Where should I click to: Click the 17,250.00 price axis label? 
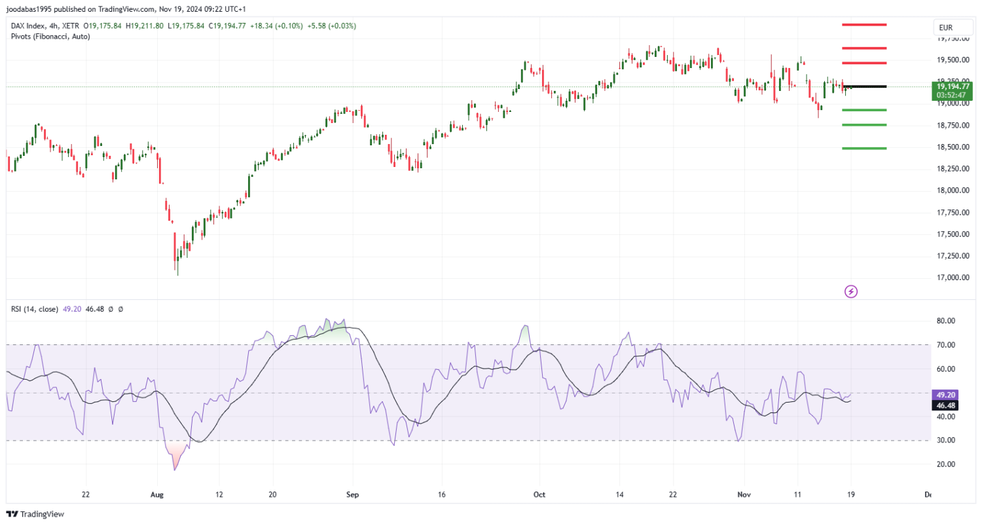click(953, 256)
